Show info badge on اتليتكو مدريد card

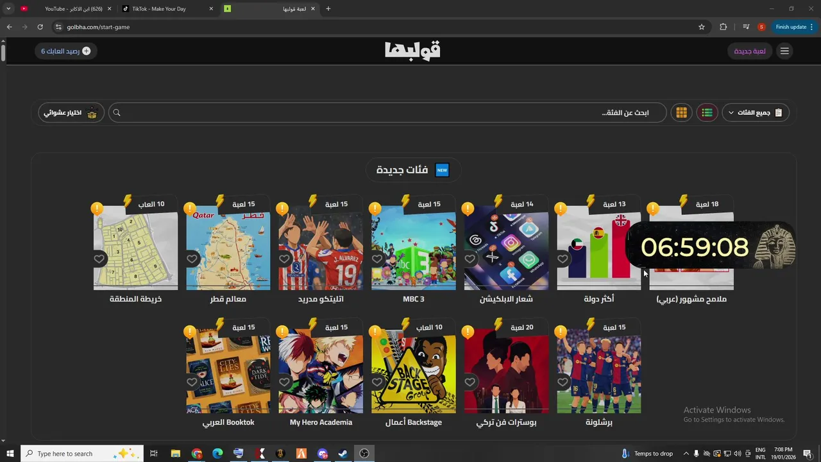(282, 209)
